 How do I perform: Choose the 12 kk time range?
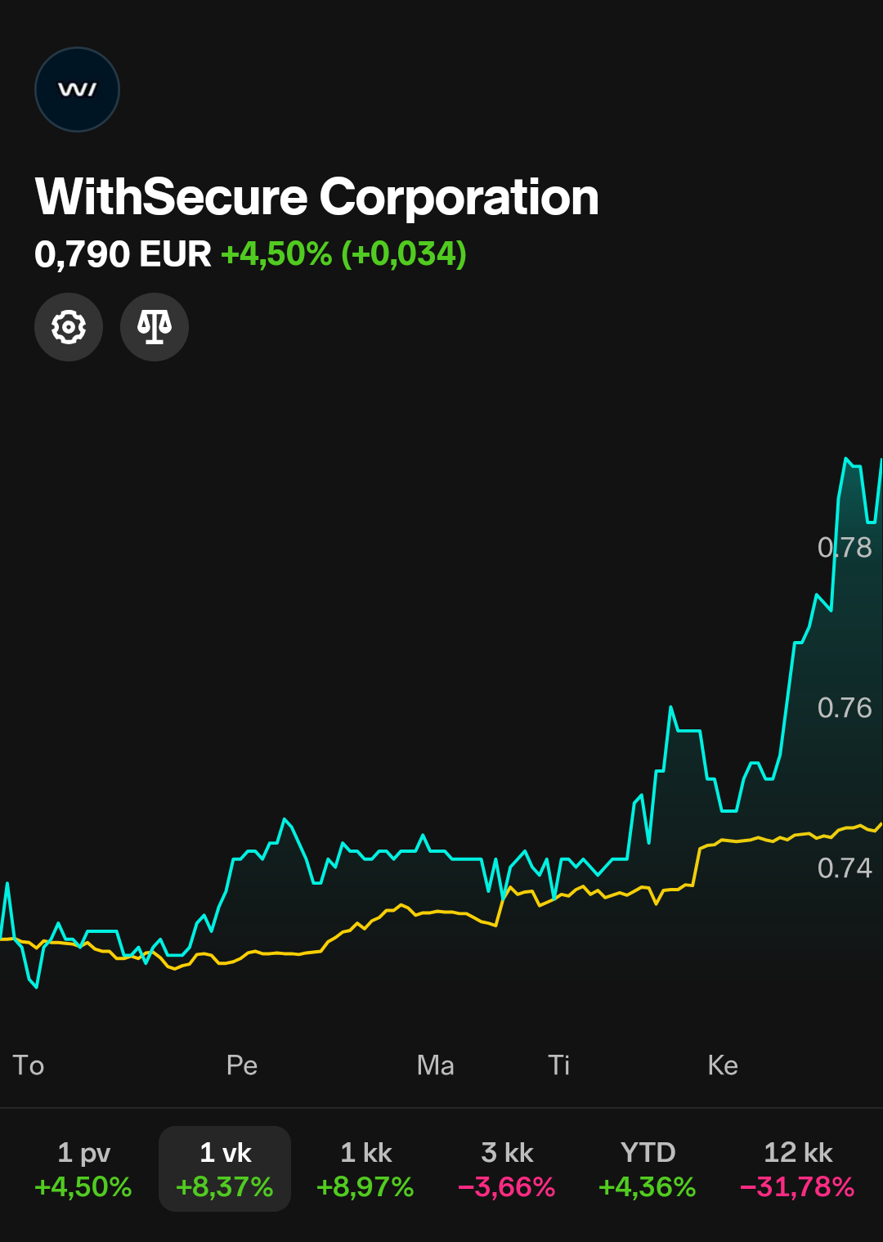click(797, 1169)
